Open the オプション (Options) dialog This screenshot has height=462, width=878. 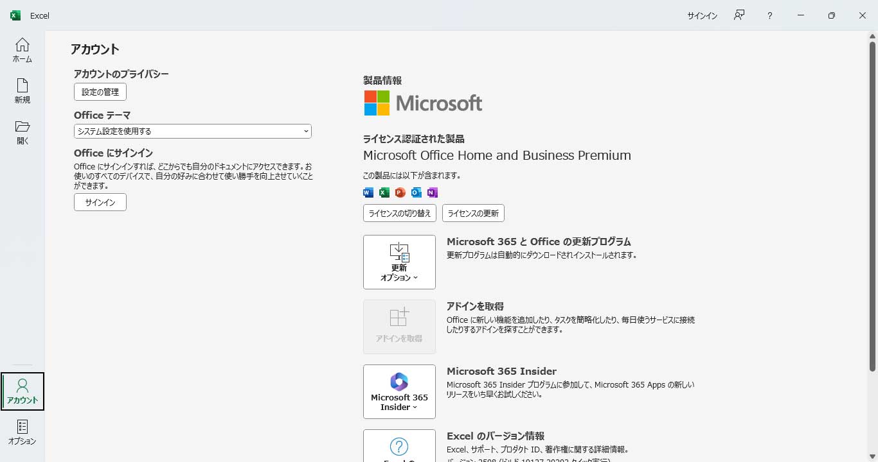22,432
